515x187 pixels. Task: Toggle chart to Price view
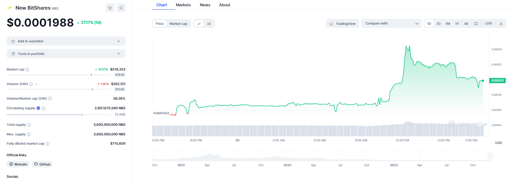pyautogui.click(x=160, y=23)
